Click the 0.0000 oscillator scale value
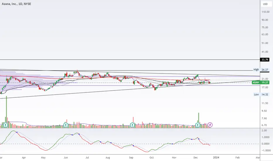Screen dimensions: 273x161 [x=266, y=144]
